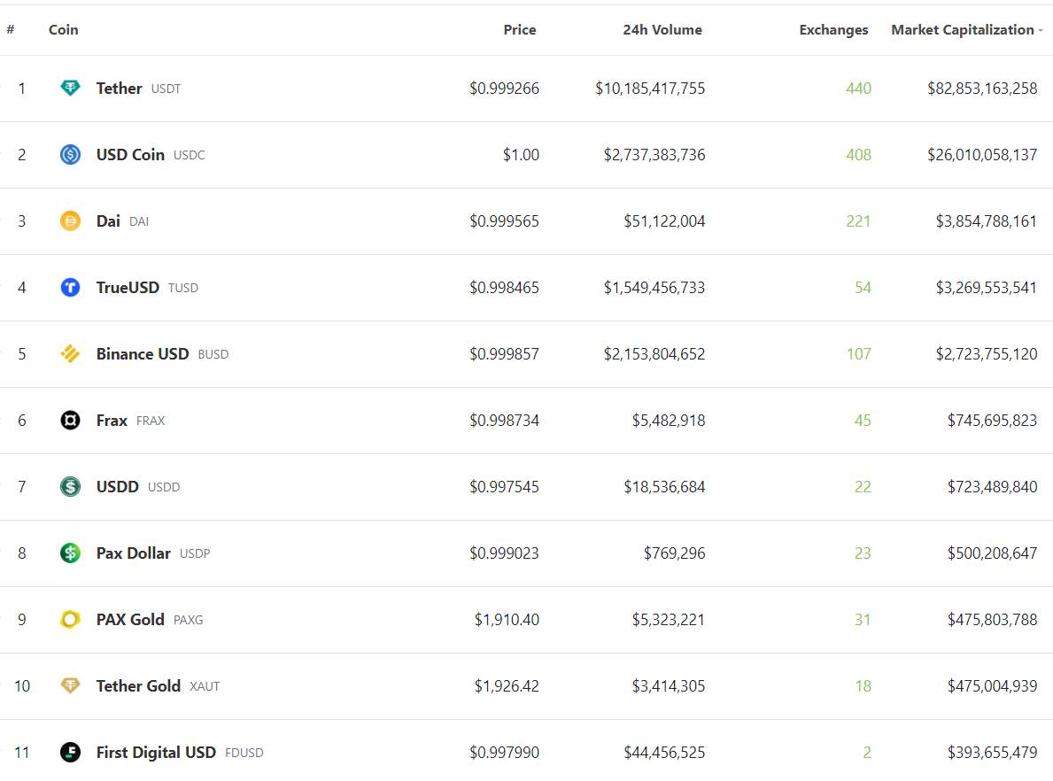Image resolution: width=1053 pixels, height=781 pixels.
Task: Click the Tether coin logo icon
Action: pyautogui.click(x=70, y=88)
